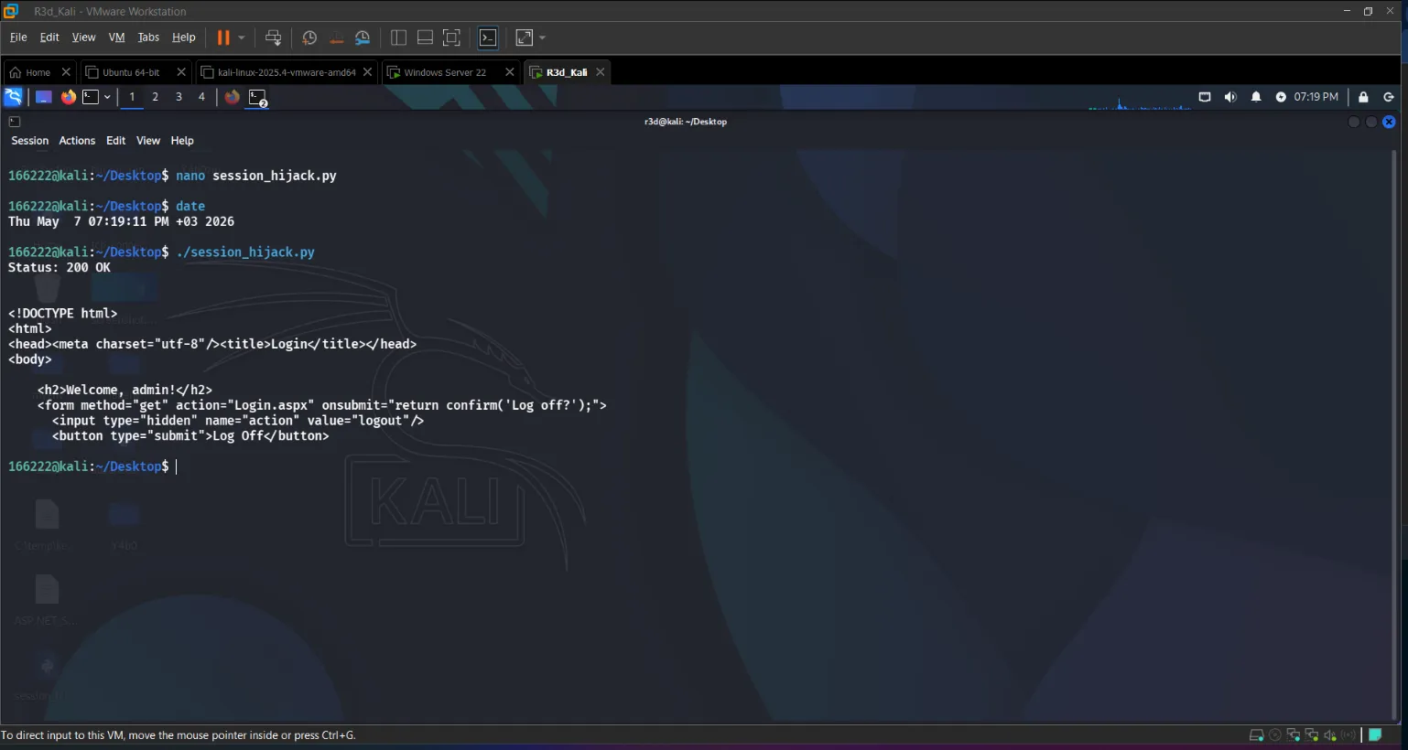Open the power manager icon in tray
Image resolution: width=1408 pixels, height=750 pixels.
click(x=1281, y=97)
